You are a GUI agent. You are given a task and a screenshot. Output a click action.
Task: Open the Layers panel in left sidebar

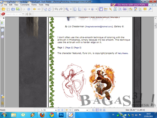3,37
